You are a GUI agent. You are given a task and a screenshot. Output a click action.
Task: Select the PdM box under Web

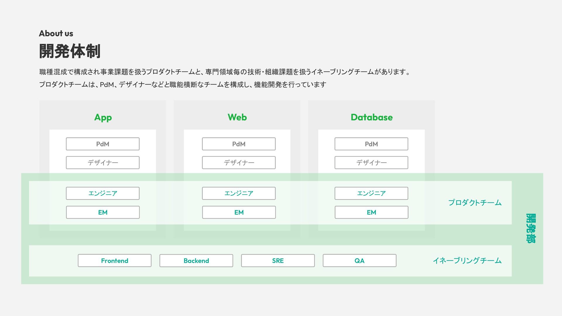tap(239, 144)
